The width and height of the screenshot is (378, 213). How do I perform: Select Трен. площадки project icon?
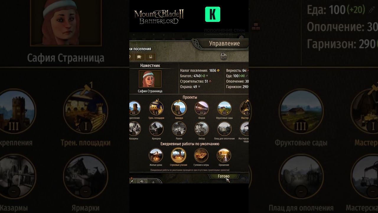click(x=156, y=108)
